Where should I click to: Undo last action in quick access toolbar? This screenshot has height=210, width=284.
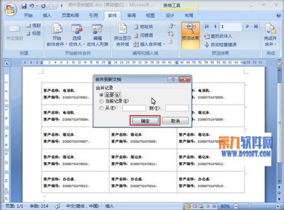(x=32, y=6)
